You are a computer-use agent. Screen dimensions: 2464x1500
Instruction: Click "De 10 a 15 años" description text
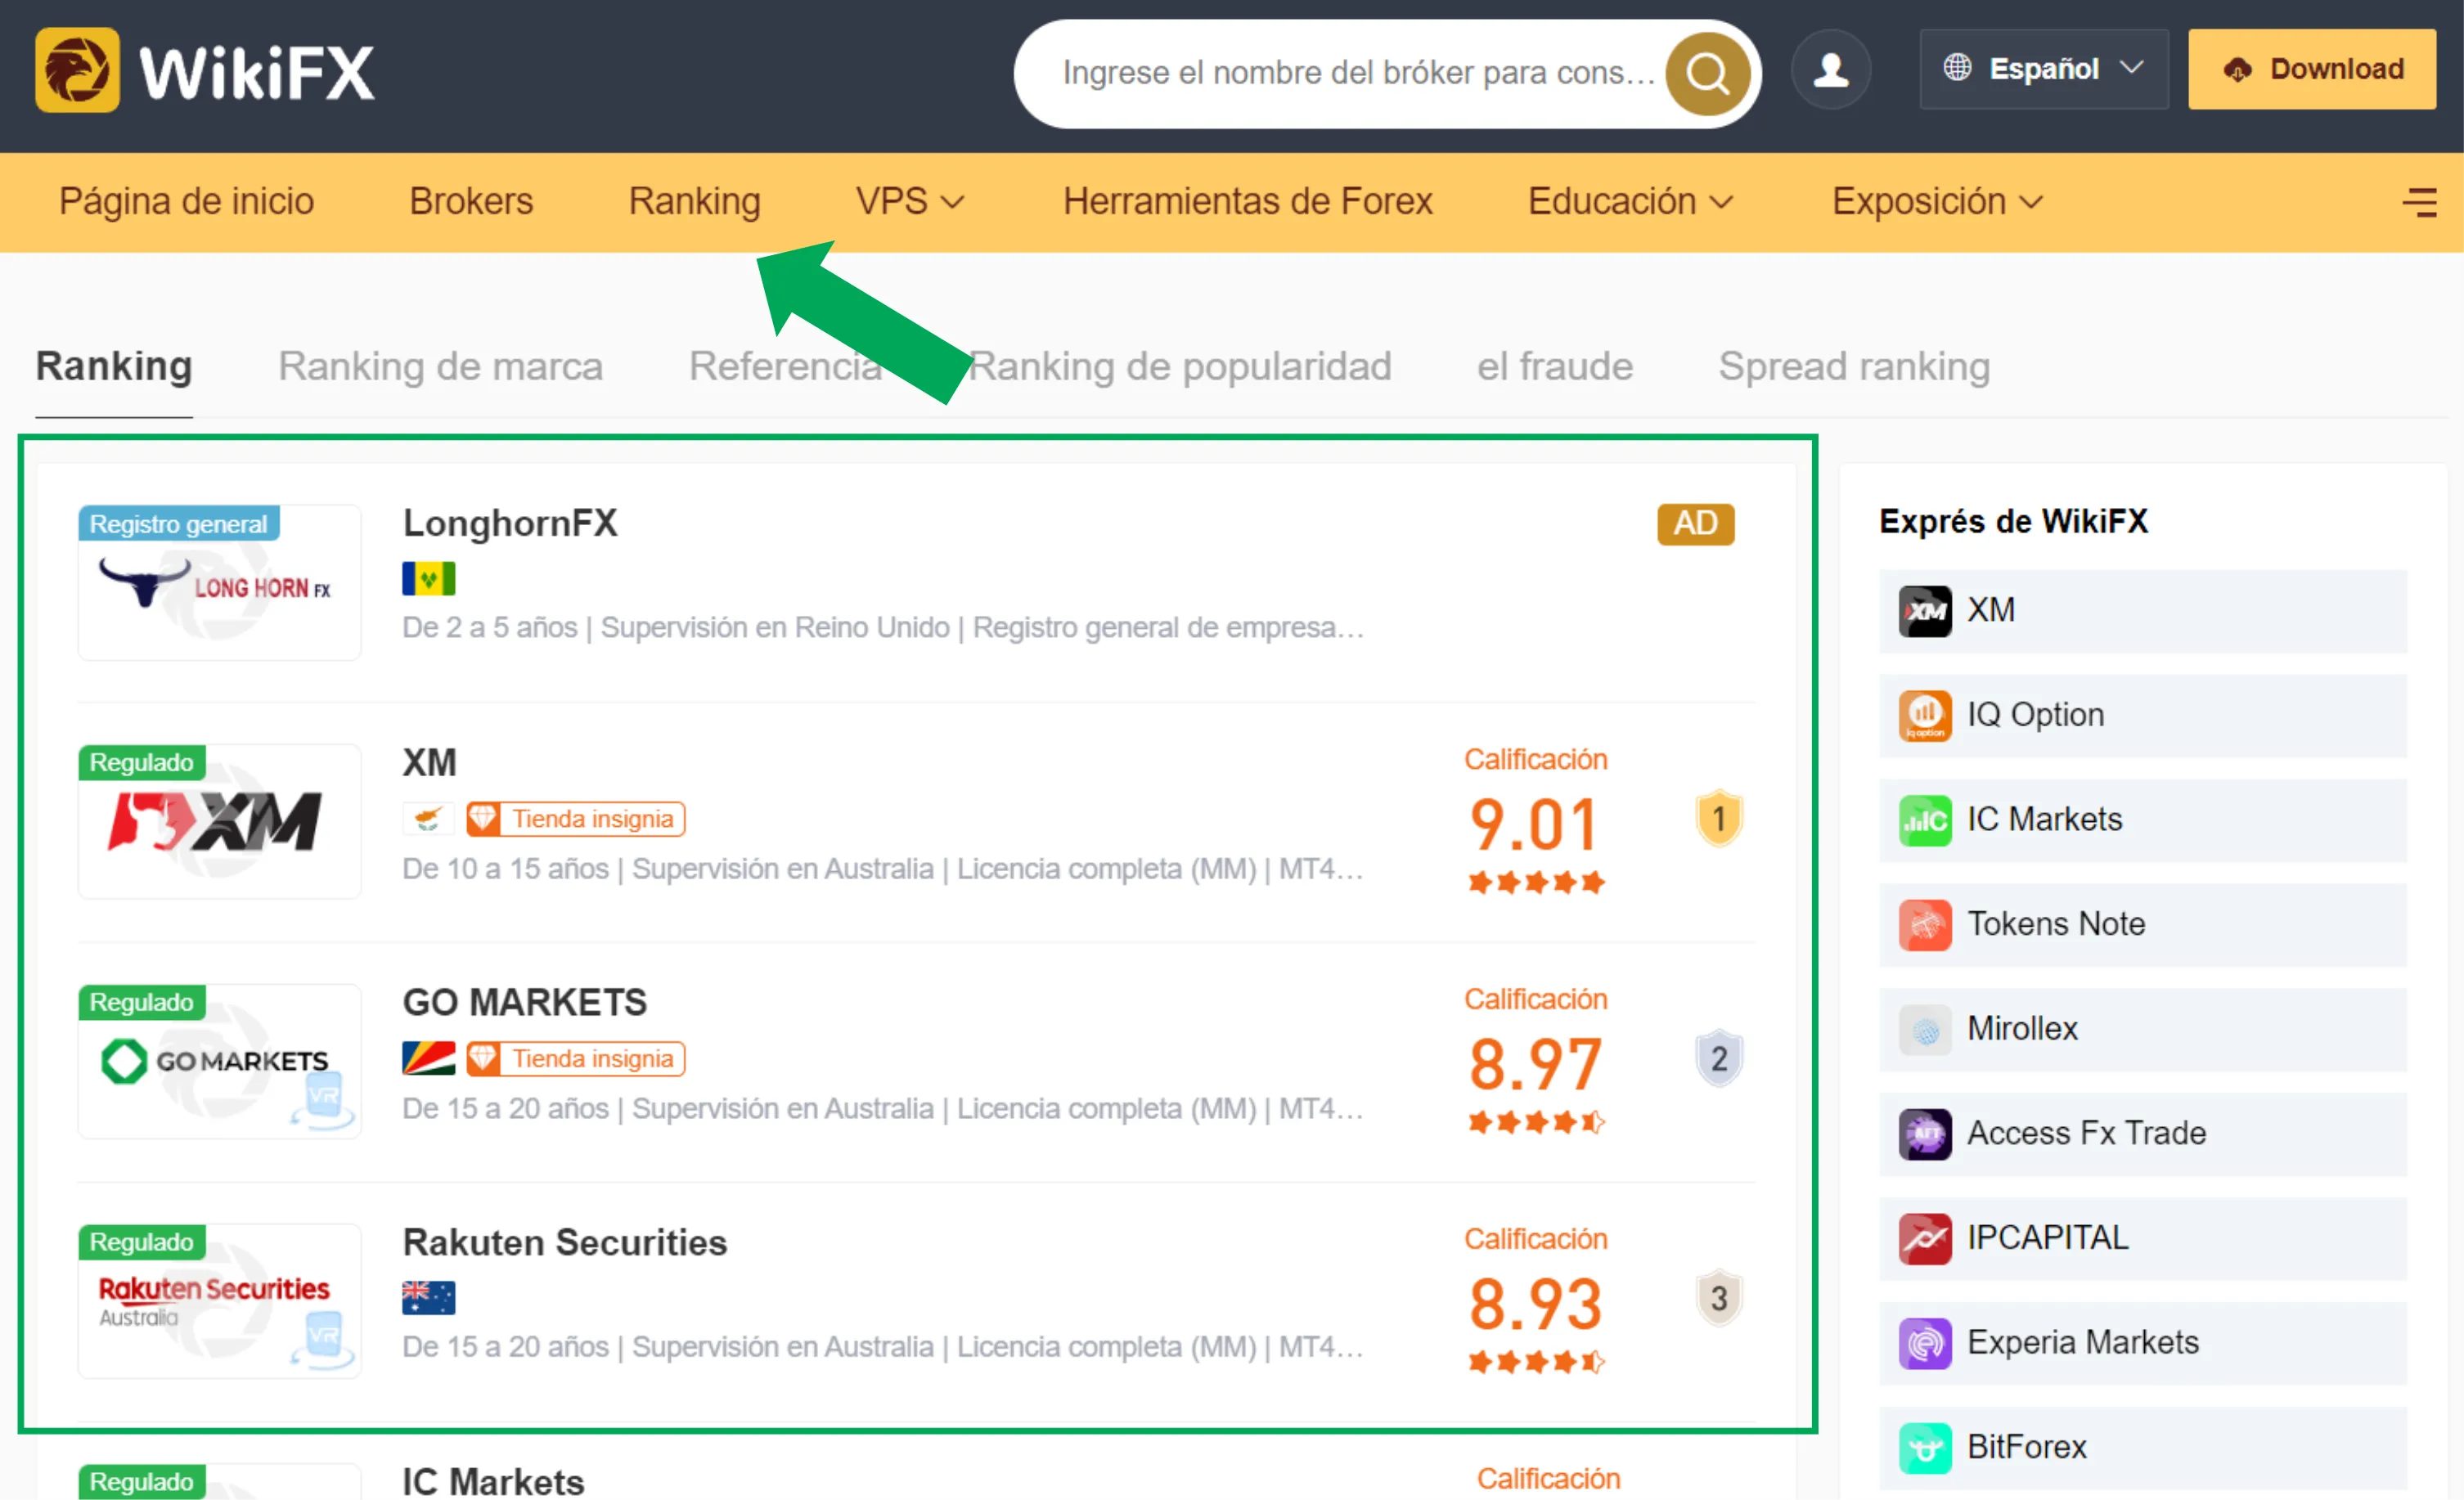pos(505,868)
